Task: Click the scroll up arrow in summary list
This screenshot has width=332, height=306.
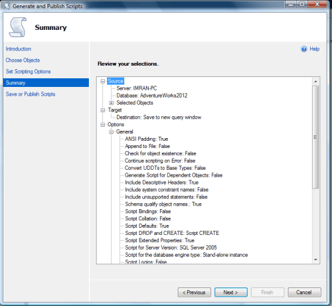Action: 315,82
